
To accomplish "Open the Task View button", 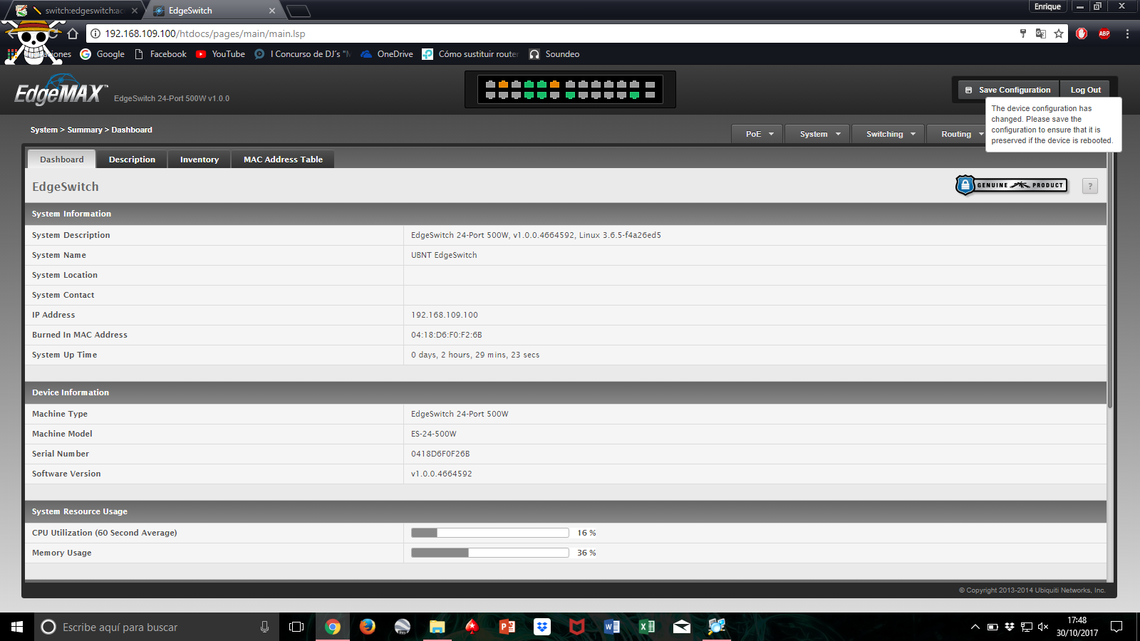I will tap(296, 627).
